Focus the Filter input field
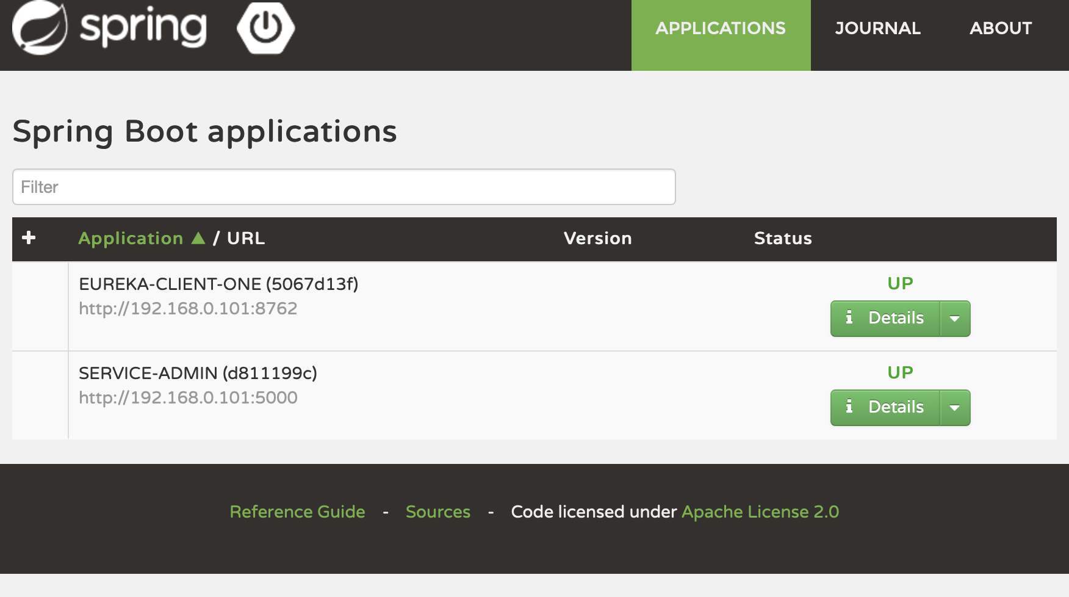1069x597 pixels. point(344,187)
